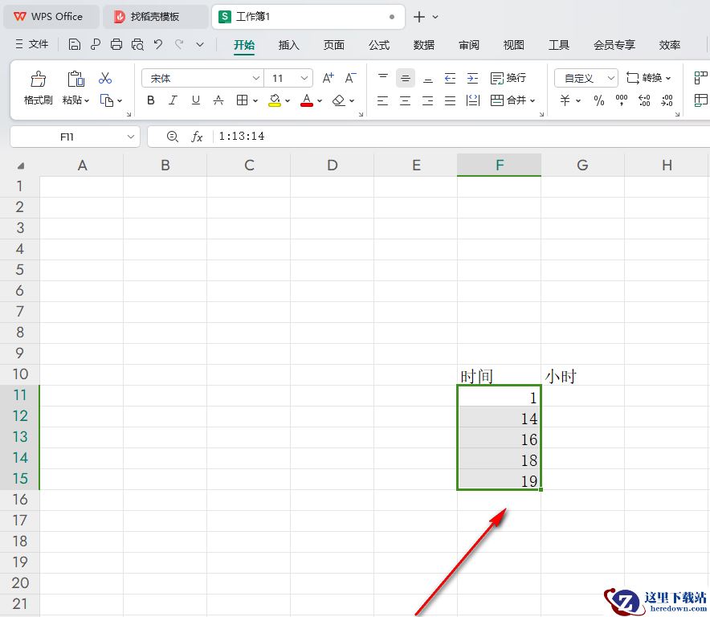Apply currency ¥ number format
The image size is (710, 617).
tap(565, 100)
